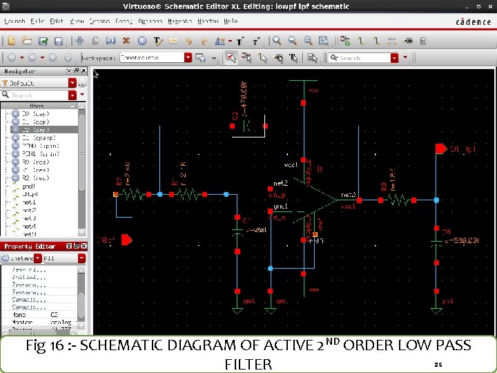Click the float icon in Navigator header

pos(77,70)
